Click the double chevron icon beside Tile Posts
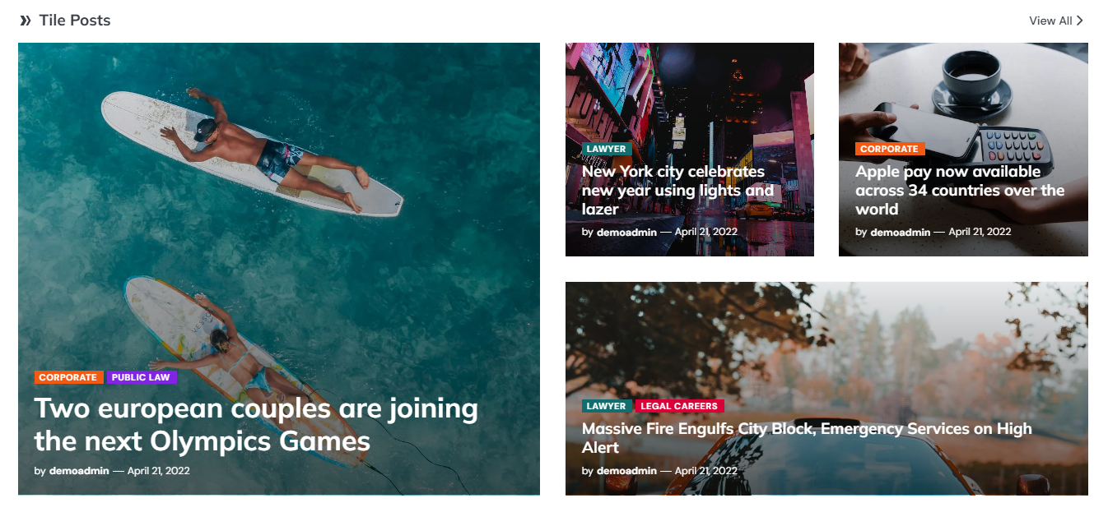 [x=26, y=21]
